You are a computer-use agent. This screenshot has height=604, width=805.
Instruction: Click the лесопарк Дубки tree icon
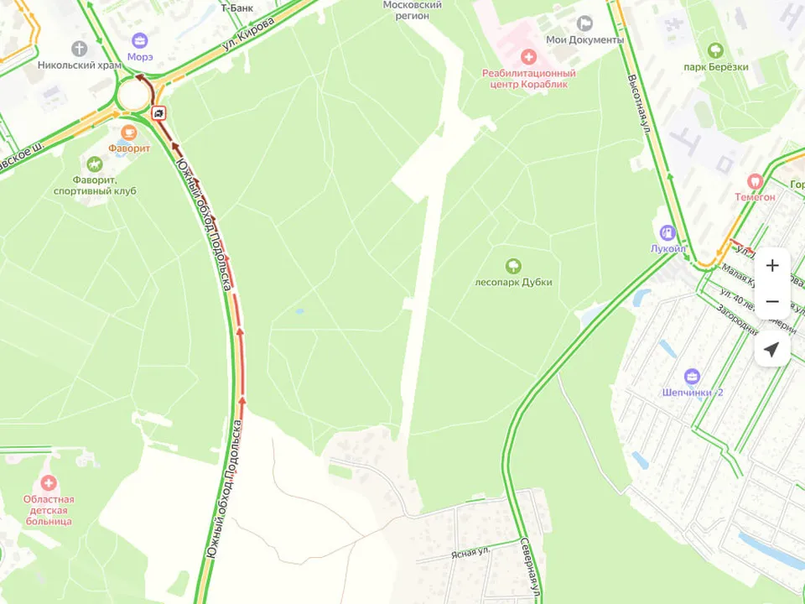tap(513, 266)
